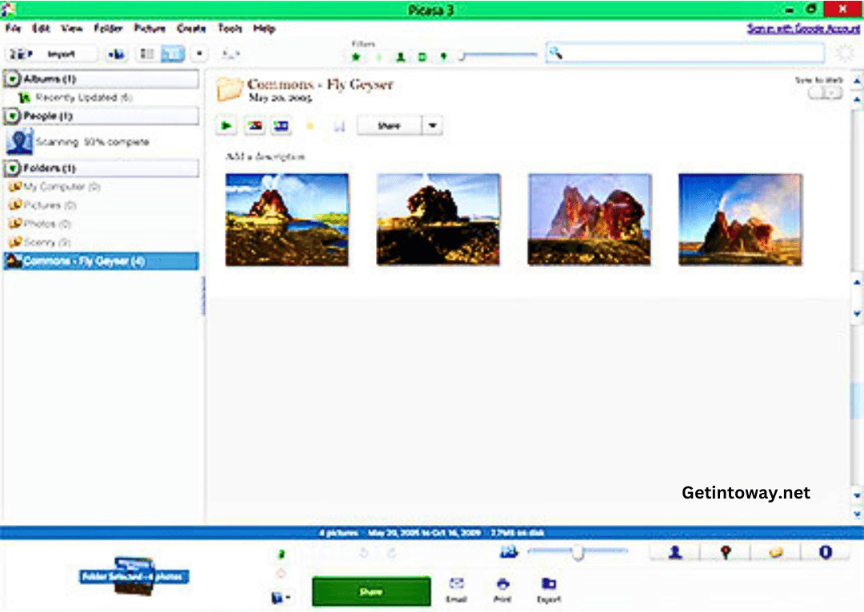Click the Print icon in bottom tray
This screenshot has width=864, height=612.
click(x=502, y=590)
